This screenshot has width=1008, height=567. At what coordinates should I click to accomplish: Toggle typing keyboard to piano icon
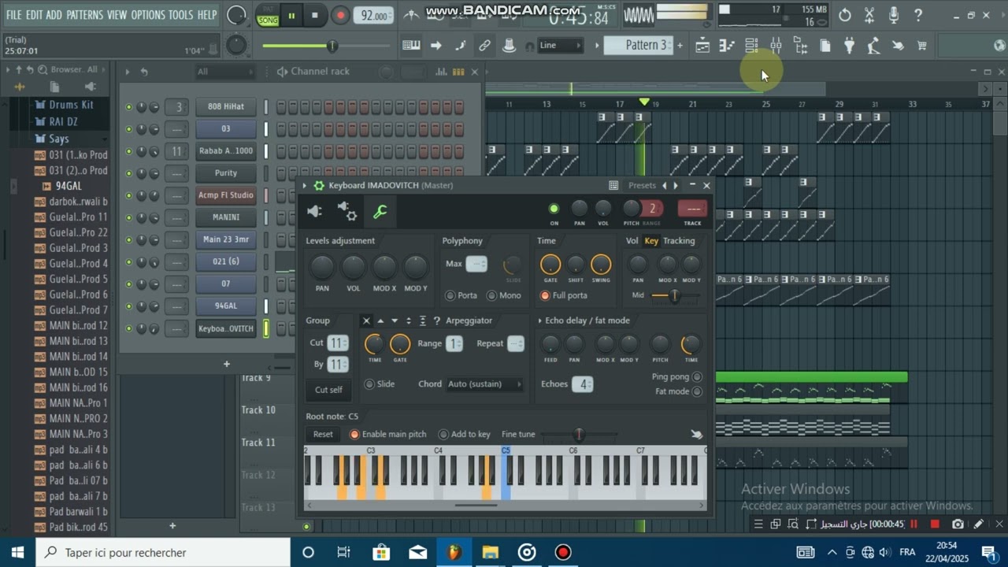411,46
